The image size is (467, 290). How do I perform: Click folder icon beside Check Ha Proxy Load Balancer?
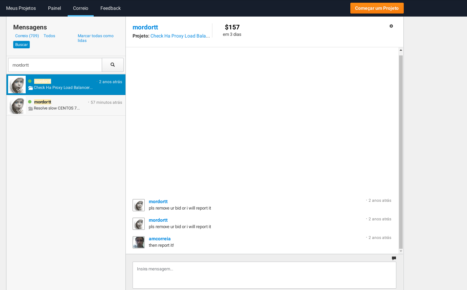(x=30, y=88)
